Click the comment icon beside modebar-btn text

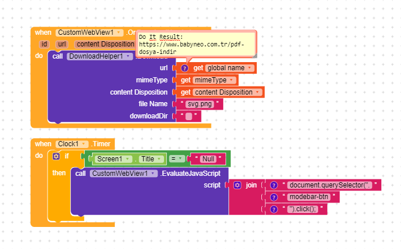click(x=274, y=197)
